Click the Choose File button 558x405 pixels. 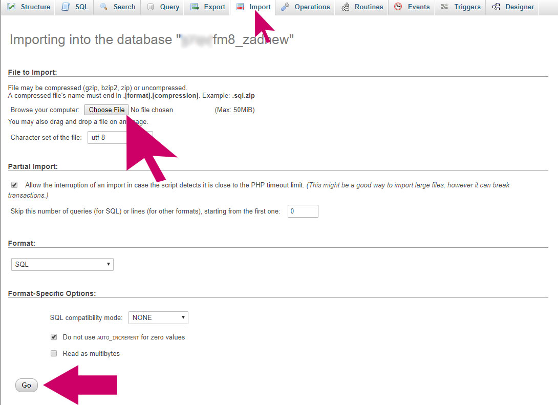(106, 110)
